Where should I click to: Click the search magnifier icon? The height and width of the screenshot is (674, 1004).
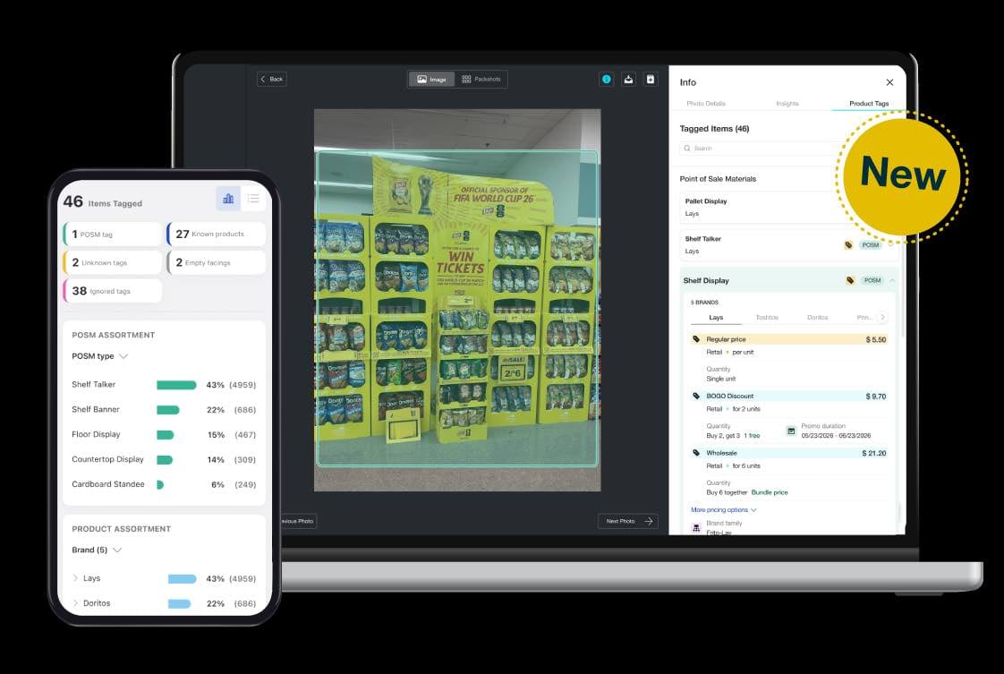[x=687, y=148]
